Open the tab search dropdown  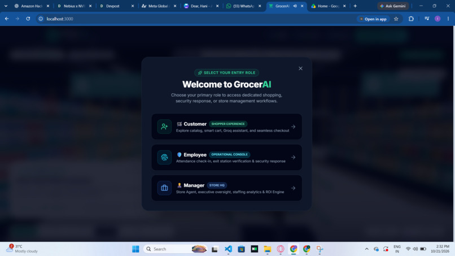pos(6,6)
